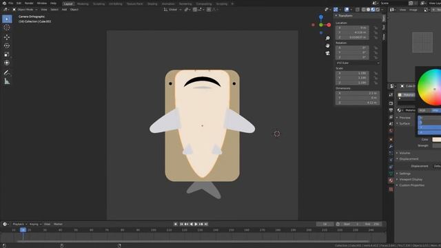Click the red X axis gizmo ball
Screen dimensions: 441x248
[x=329, y=25]
